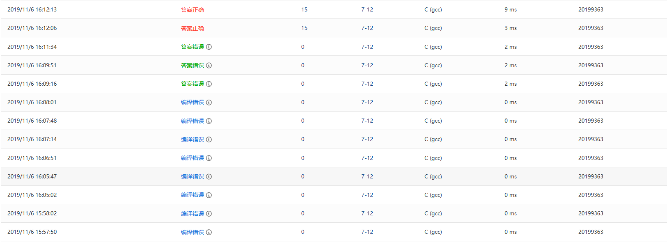
Task: Open info icon for 16:08:01 compile error
Action: pos(209,102)
